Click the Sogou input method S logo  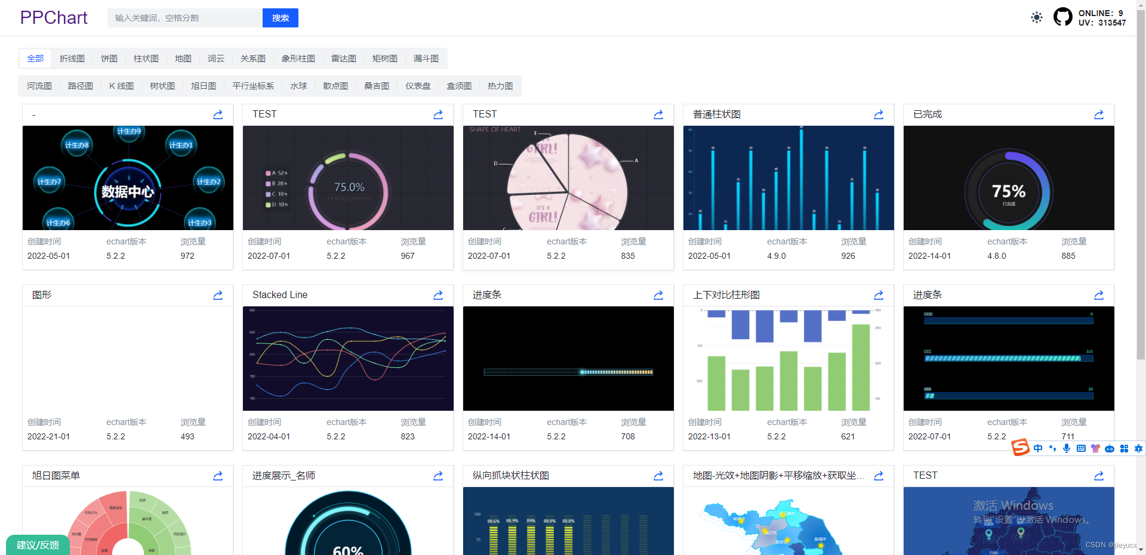[x=1021, y=447]
